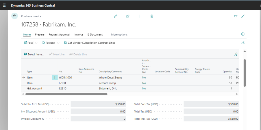Open the app launcher waffle menu
Image resolution: width=261 pixels, height=130 pixels.
tap(5, 5)
